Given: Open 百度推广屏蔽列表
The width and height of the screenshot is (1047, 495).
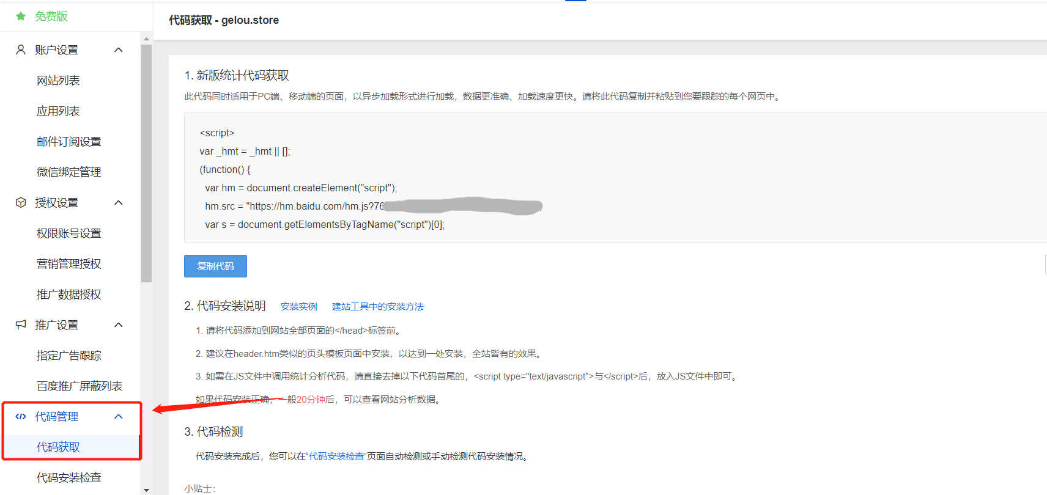Looking at the screenshot, I should [x=80, y=386].
